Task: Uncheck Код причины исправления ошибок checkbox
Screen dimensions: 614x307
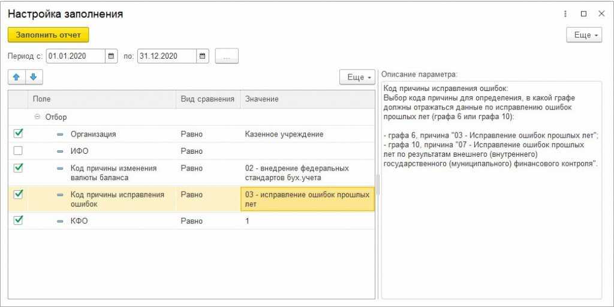Action: pyautogui.click(x=18, y=194)
